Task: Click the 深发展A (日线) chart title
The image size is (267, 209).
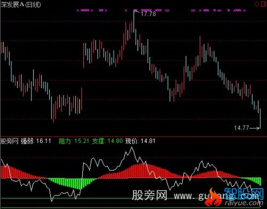Action: click(x=21, y=5)
